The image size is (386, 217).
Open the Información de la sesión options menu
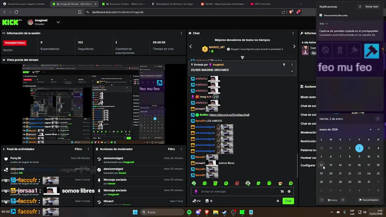point(181,33)
